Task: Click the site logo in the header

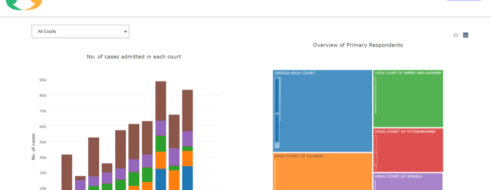Action: pos(24,4)
